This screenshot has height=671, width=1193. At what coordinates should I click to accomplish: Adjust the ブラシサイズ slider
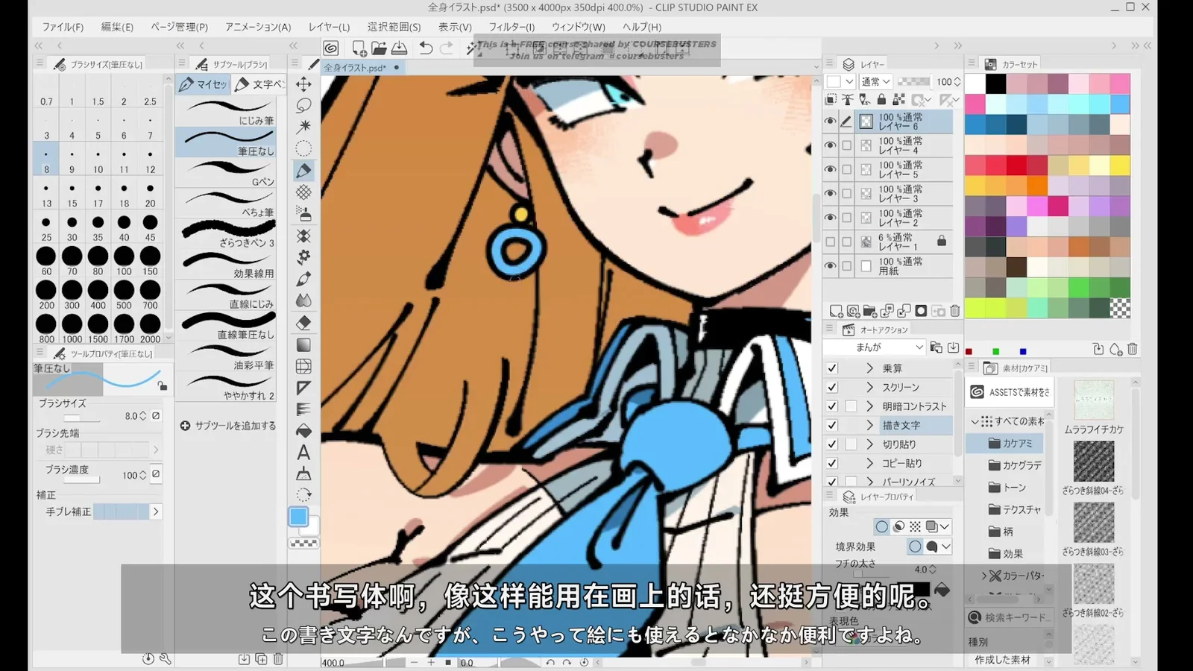82,418
